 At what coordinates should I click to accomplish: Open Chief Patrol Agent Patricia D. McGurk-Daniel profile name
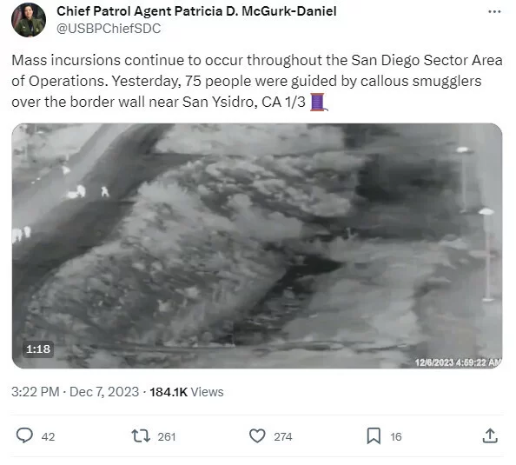tap(196, 11)
